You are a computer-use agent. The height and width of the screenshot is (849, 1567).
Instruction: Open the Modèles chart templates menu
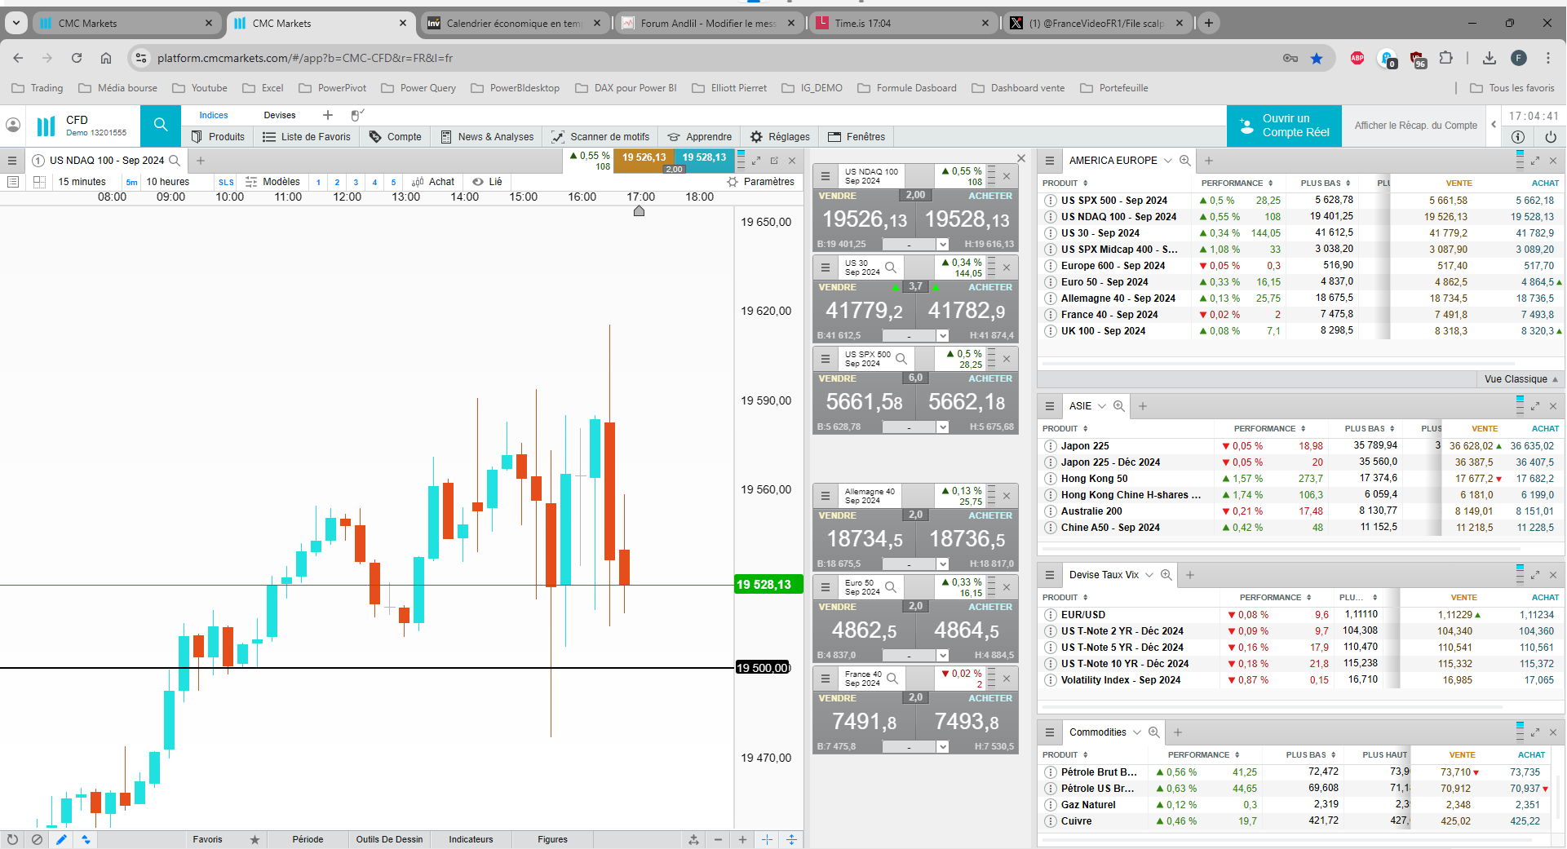coord(273,182)
